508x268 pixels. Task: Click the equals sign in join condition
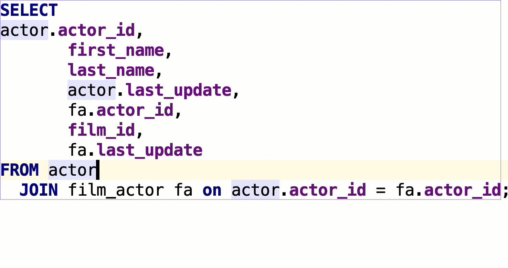[381, 190]
